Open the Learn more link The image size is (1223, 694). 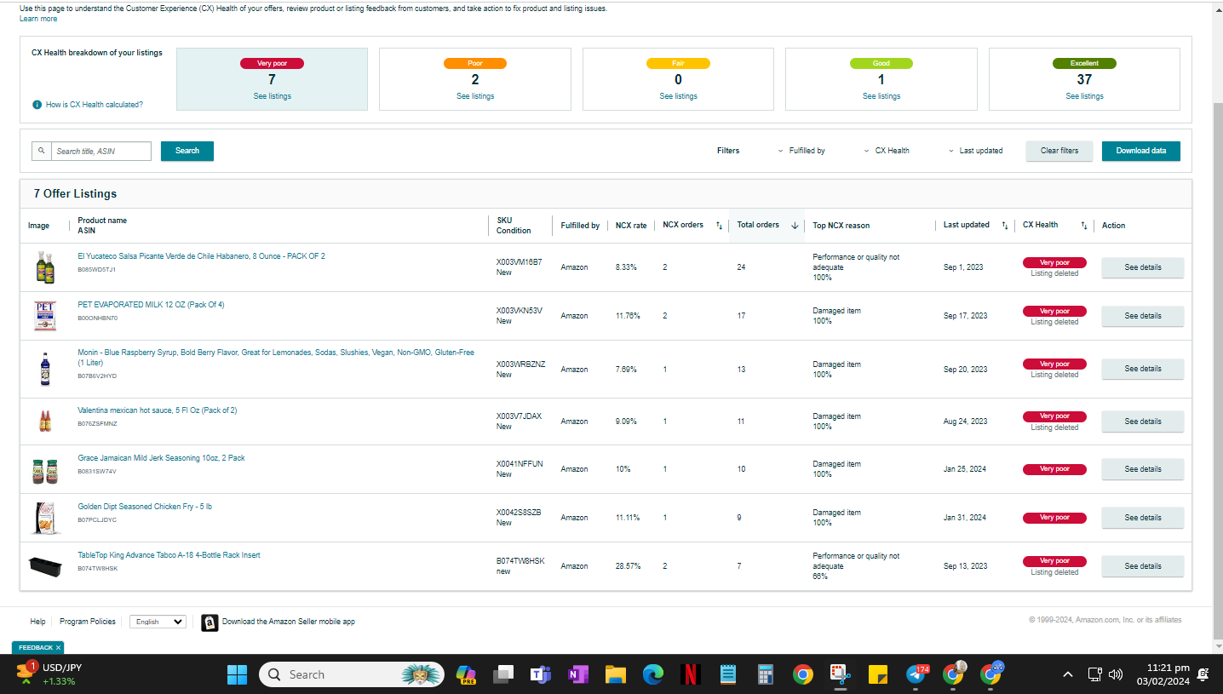point(38,19)
